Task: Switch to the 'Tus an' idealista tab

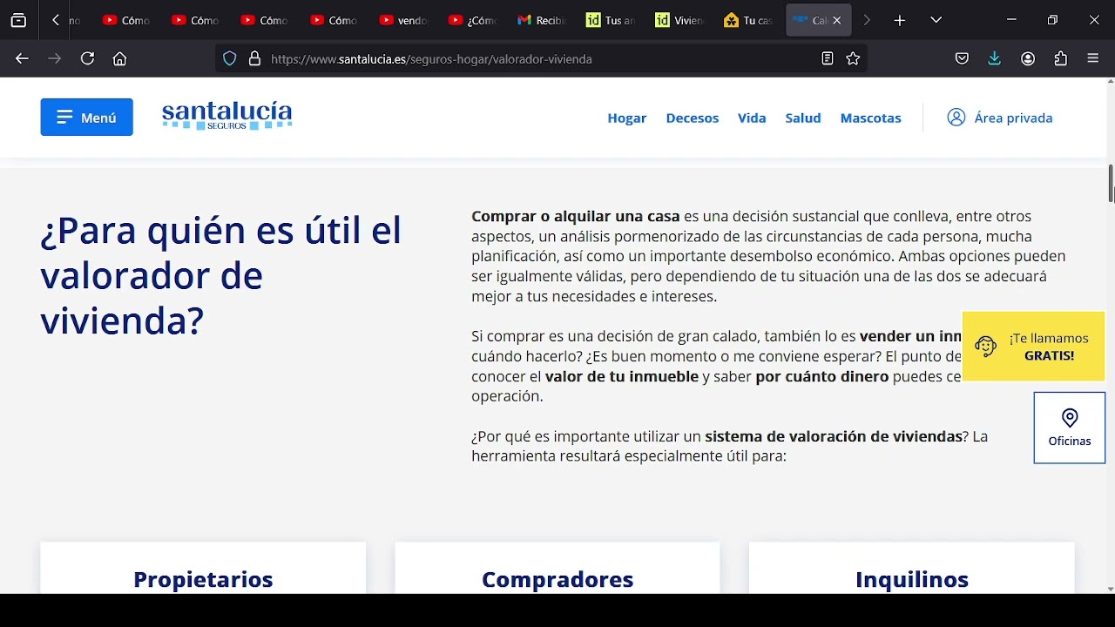Action: [x=610, y=20]
